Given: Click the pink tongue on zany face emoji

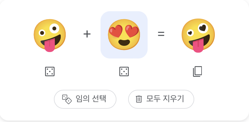Looking at the screenshot, I should pos(50,46).
